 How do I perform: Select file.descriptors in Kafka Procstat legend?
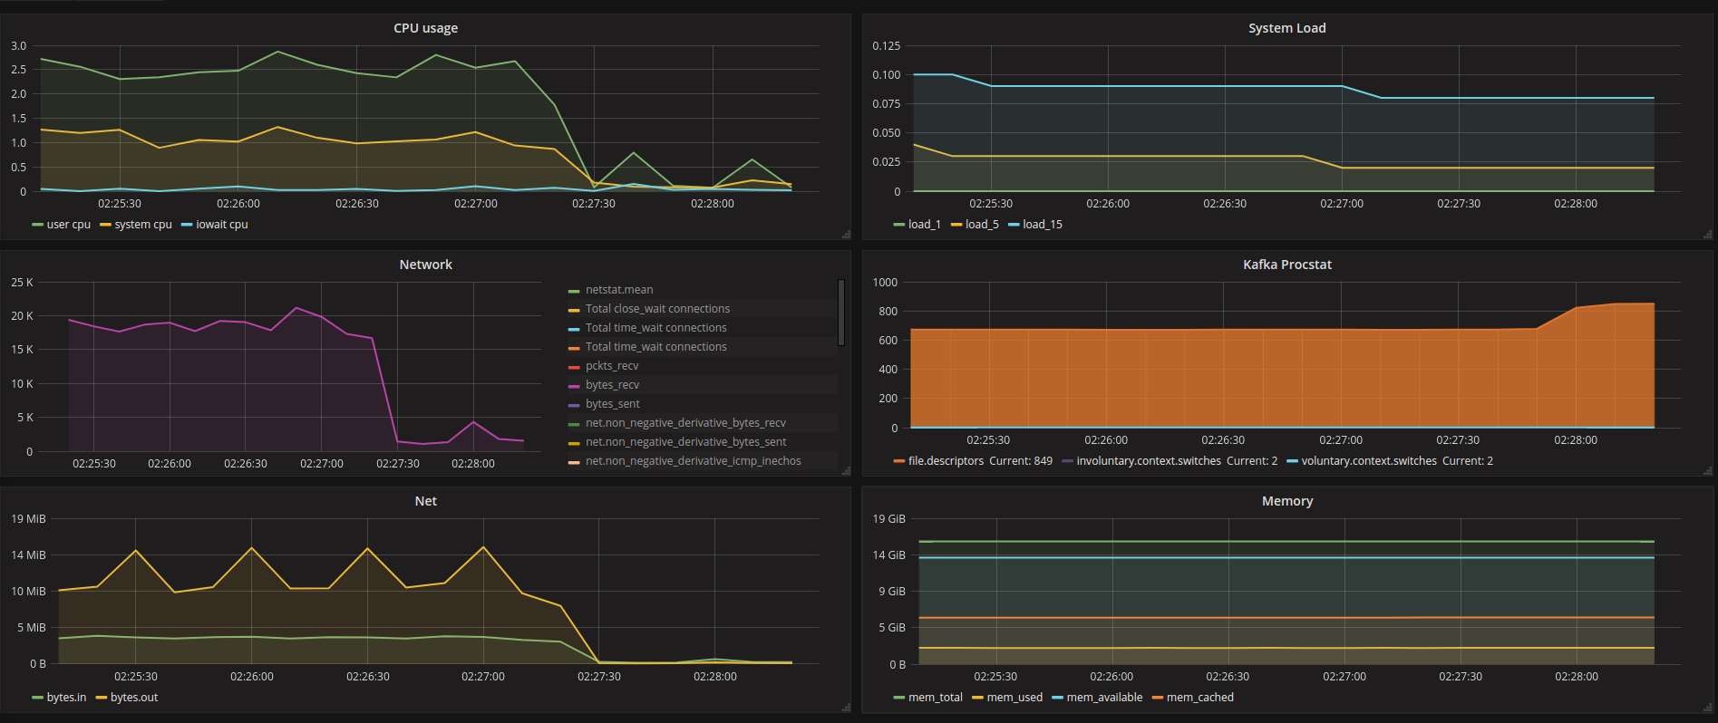(x=946, y=461)
